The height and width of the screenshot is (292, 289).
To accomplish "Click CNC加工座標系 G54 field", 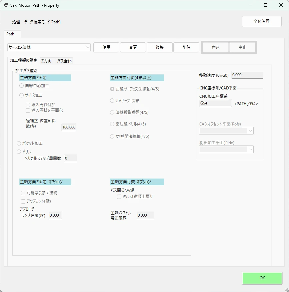I will tap(216, 103).
